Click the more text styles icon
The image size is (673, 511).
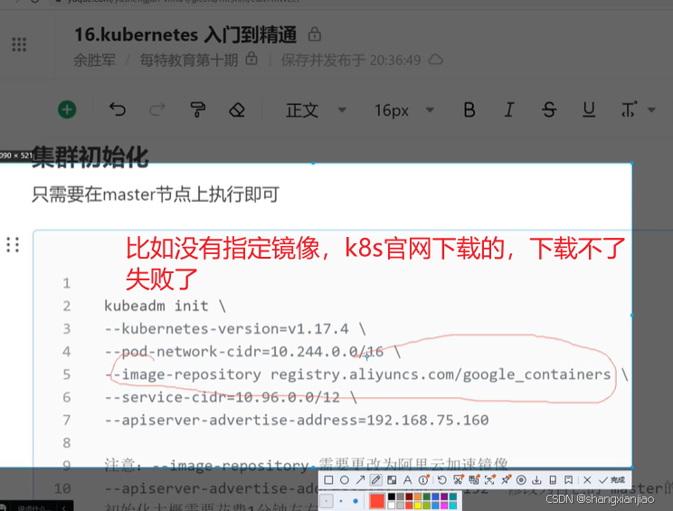click(629, 110)
